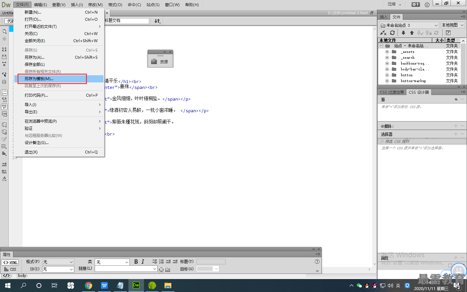Switch Properties panel to HTML mode
The width and height of the screenshot is (467, 292).
(x=10, y=262)
